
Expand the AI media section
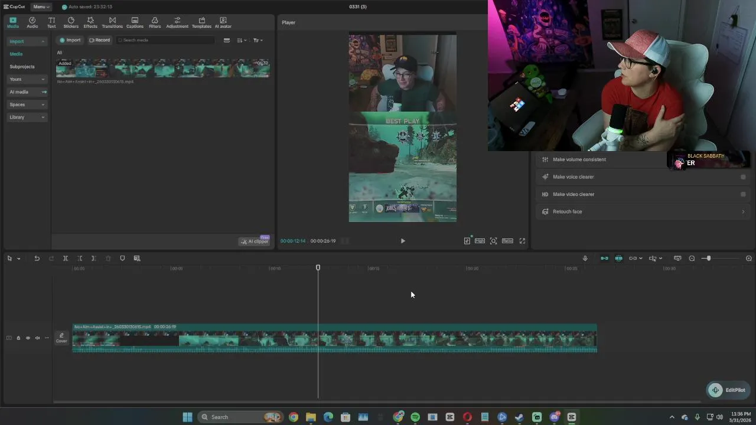pos(27,92)
